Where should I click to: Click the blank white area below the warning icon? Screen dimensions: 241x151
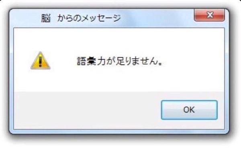tap(41, 80)
